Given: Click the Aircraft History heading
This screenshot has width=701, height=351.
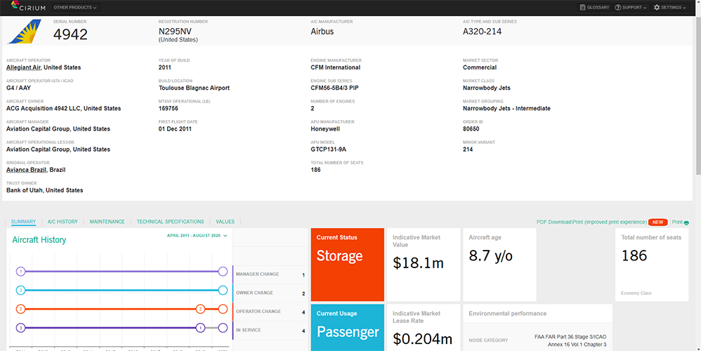Looking at the screenshot, I should 39,240.
